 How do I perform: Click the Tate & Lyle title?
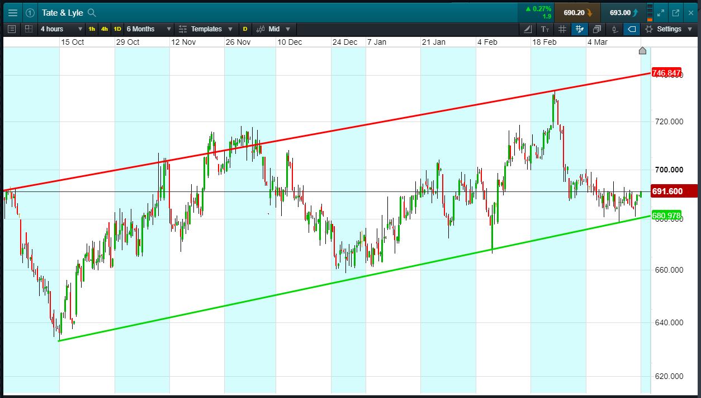62,13
